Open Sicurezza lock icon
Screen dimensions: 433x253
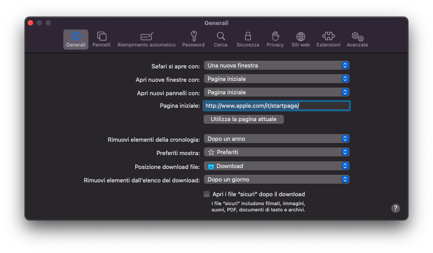248,37
